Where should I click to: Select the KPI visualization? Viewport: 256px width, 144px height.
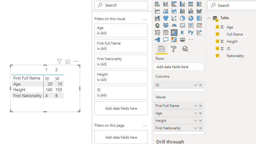click(199, 25)
